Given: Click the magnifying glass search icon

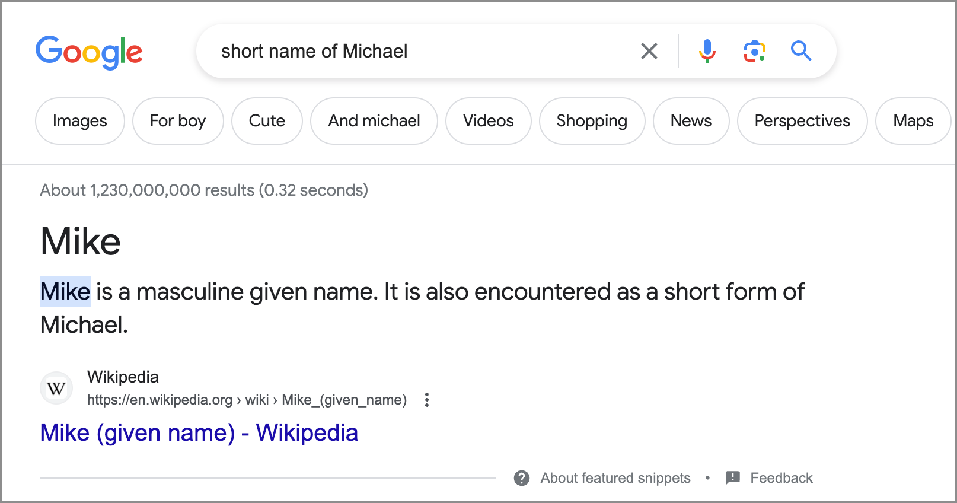Looking at the screenshot, I should pyautogui.click(x=801, y=51).
